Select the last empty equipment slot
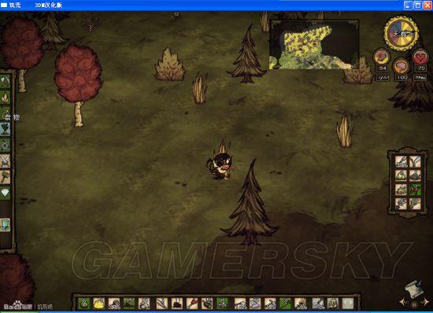The height and width of the screenshot is (313, 433). click(348, 304)
